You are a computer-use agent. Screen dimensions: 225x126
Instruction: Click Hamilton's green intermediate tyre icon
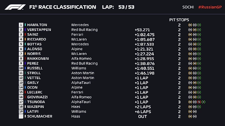tap(199, 25)
